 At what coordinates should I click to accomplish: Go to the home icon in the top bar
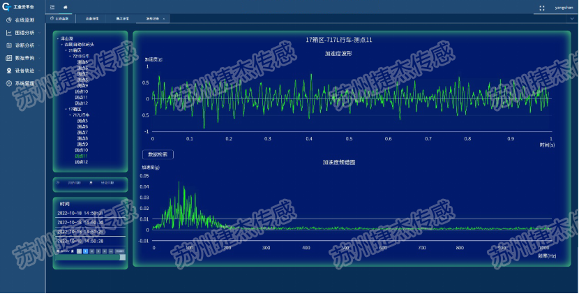point(66,7)
